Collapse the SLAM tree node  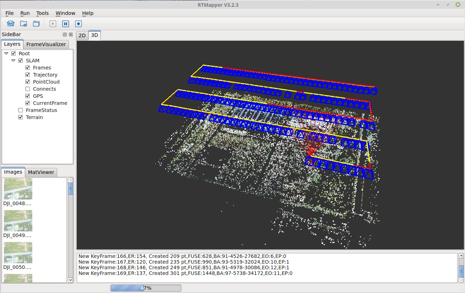(x=13, y=61)
